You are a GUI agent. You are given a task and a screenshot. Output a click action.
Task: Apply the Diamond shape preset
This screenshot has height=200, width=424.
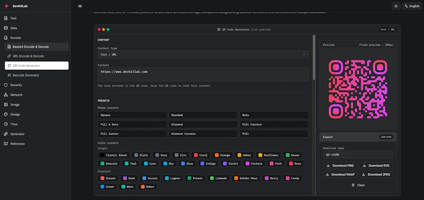203,124
